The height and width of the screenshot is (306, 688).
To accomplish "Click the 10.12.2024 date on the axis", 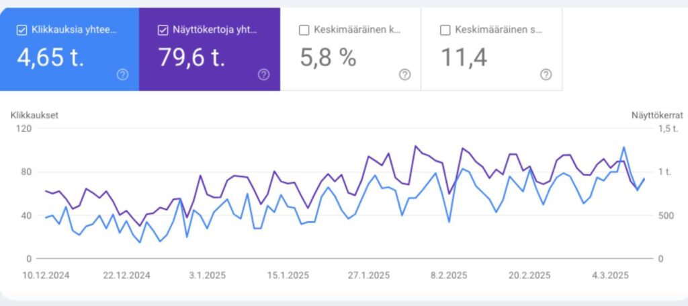I will (46, 275).
